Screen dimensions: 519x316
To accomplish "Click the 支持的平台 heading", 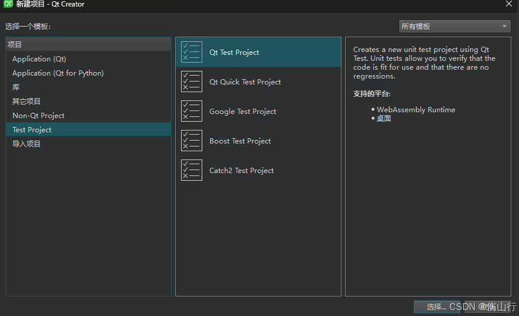I will pos(372,94).
